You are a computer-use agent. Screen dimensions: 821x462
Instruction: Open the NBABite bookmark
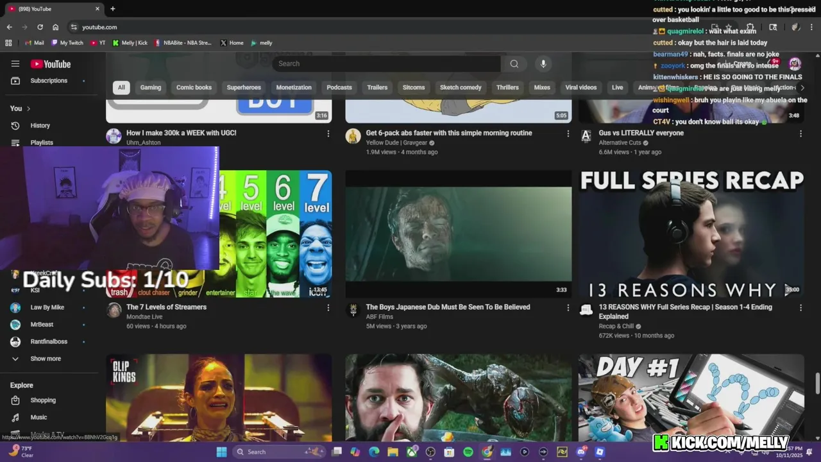[x=183, y=43]
